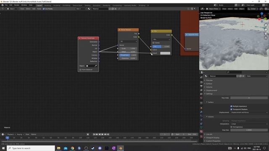Screen dimensions: 269x151
Task: Open the World properties tab
Action: click(201, 98)
